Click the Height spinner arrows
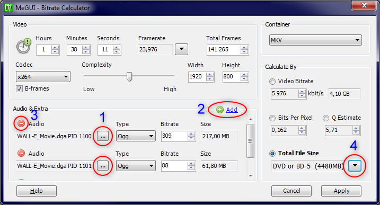The width and height of the screenshot is (380, 205). pyautogui.click(x=244, y=77)
